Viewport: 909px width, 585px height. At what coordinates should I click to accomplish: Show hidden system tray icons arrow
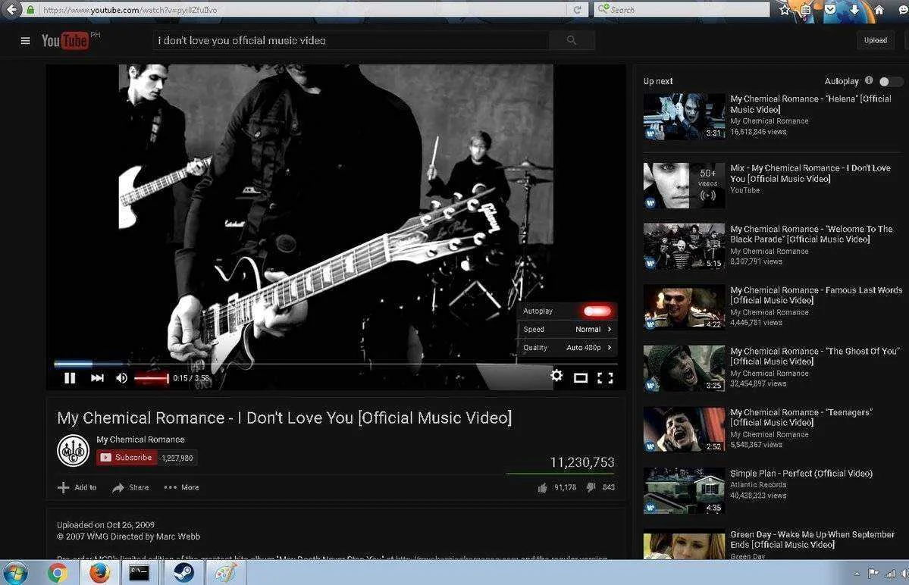point(857,574)
